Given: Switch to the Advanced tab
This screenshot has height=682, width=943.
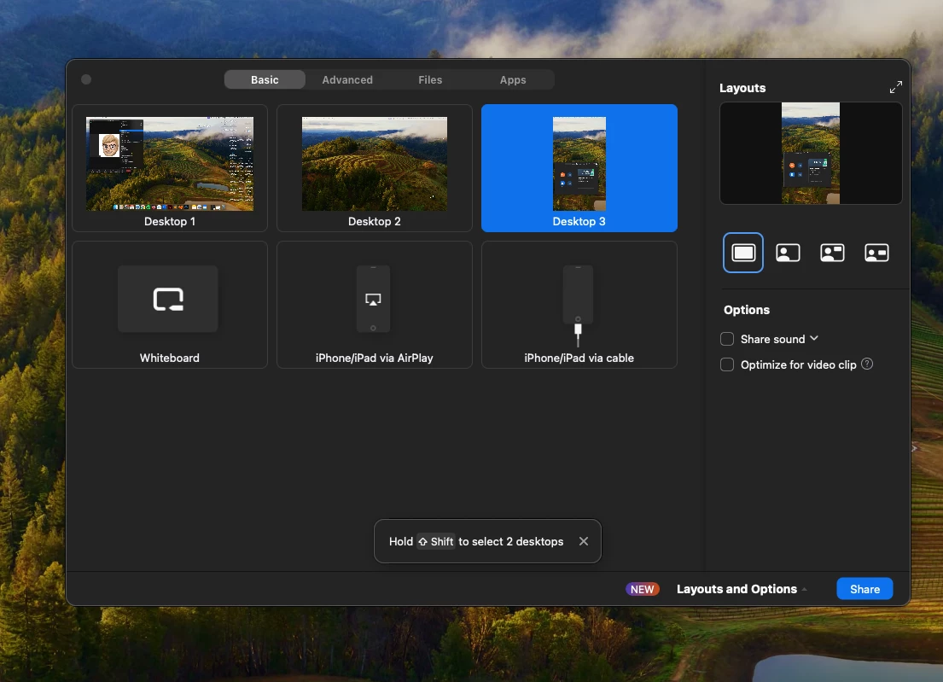Looking at the screenshot, I should 347,79.
